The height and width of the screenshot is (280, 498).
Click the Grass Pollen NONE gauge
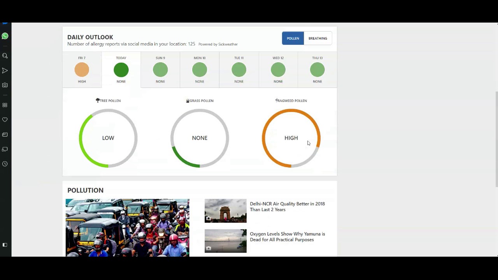(200, 138)
